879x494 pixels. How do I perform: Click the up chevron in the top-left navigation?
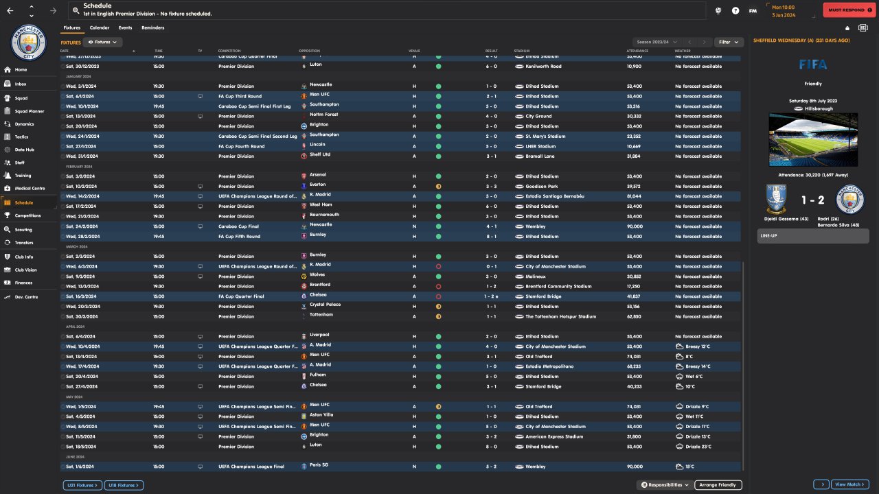pos(32,6)
